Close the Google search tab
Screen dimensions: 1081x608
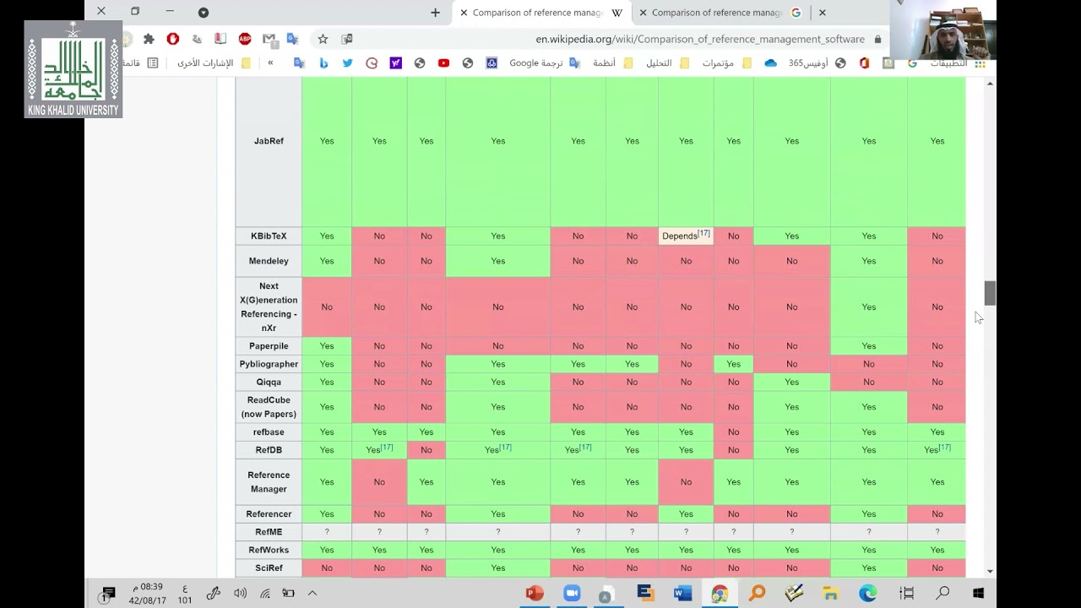point(643,13)
